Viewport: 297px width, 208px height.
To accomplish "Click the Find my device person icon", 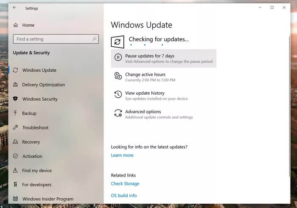I will point(15,170).
